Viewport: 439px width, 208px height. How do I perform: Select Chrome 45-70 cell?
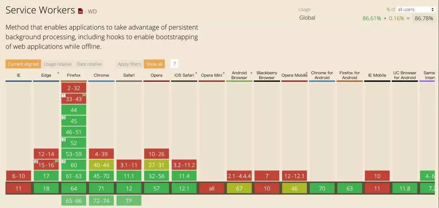click(x=101, y=176)
